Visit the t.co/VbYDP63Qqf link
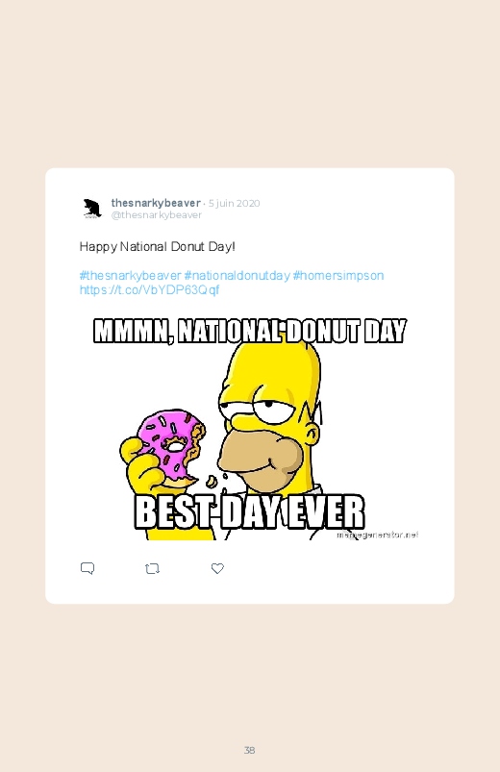500x772 pixels. click(149, 289)
